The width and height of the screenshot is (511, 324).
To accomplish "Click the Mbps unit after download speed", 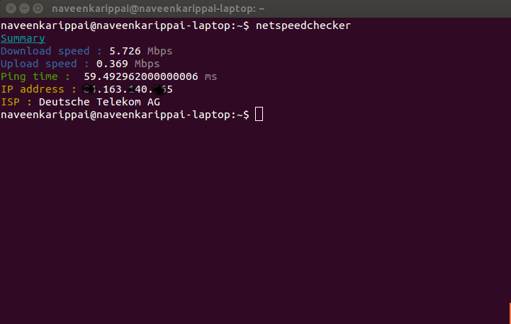I will click(x=159, y=51).
